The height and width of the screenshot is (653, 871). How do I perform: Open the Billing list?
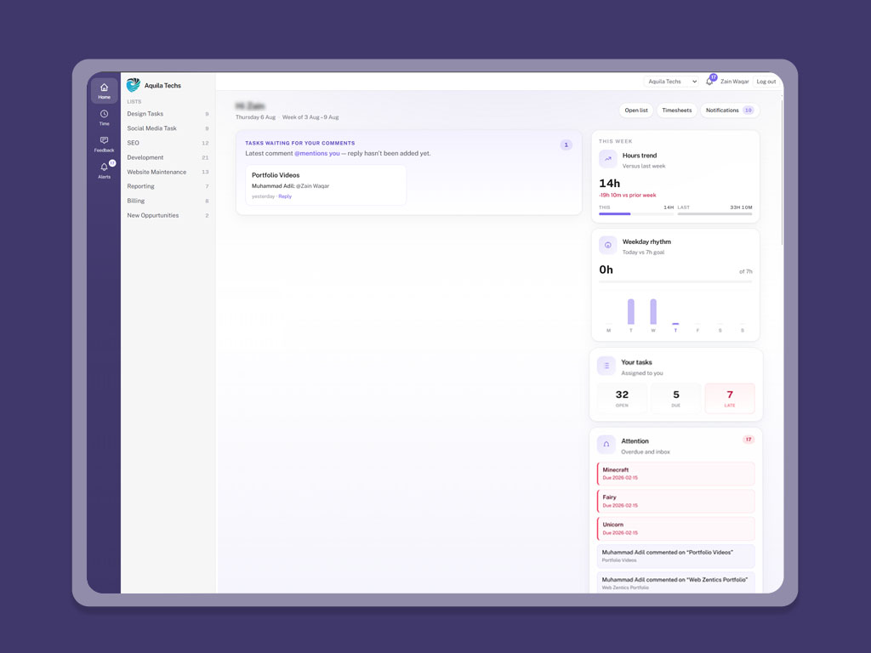pyautogui.click(x=168, y=201)
